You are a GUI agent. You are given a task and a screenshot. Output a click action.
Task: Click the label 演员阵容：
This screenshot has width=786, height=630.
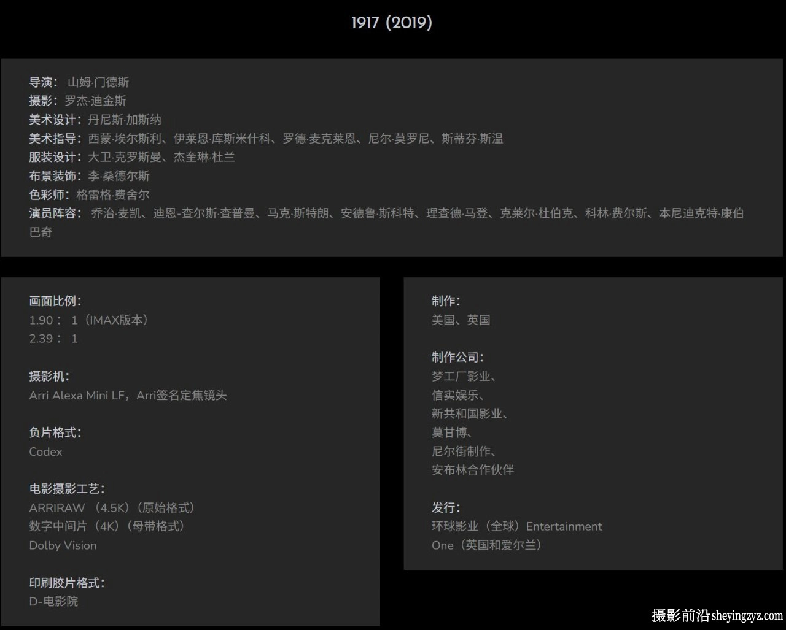[56, 213]
